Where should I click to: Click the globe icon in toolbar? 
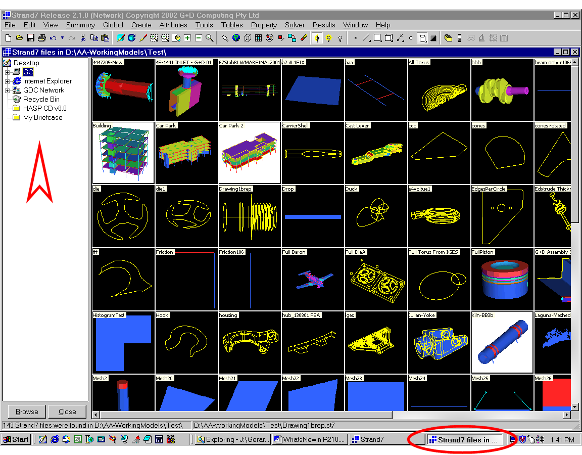click(236, 38)
